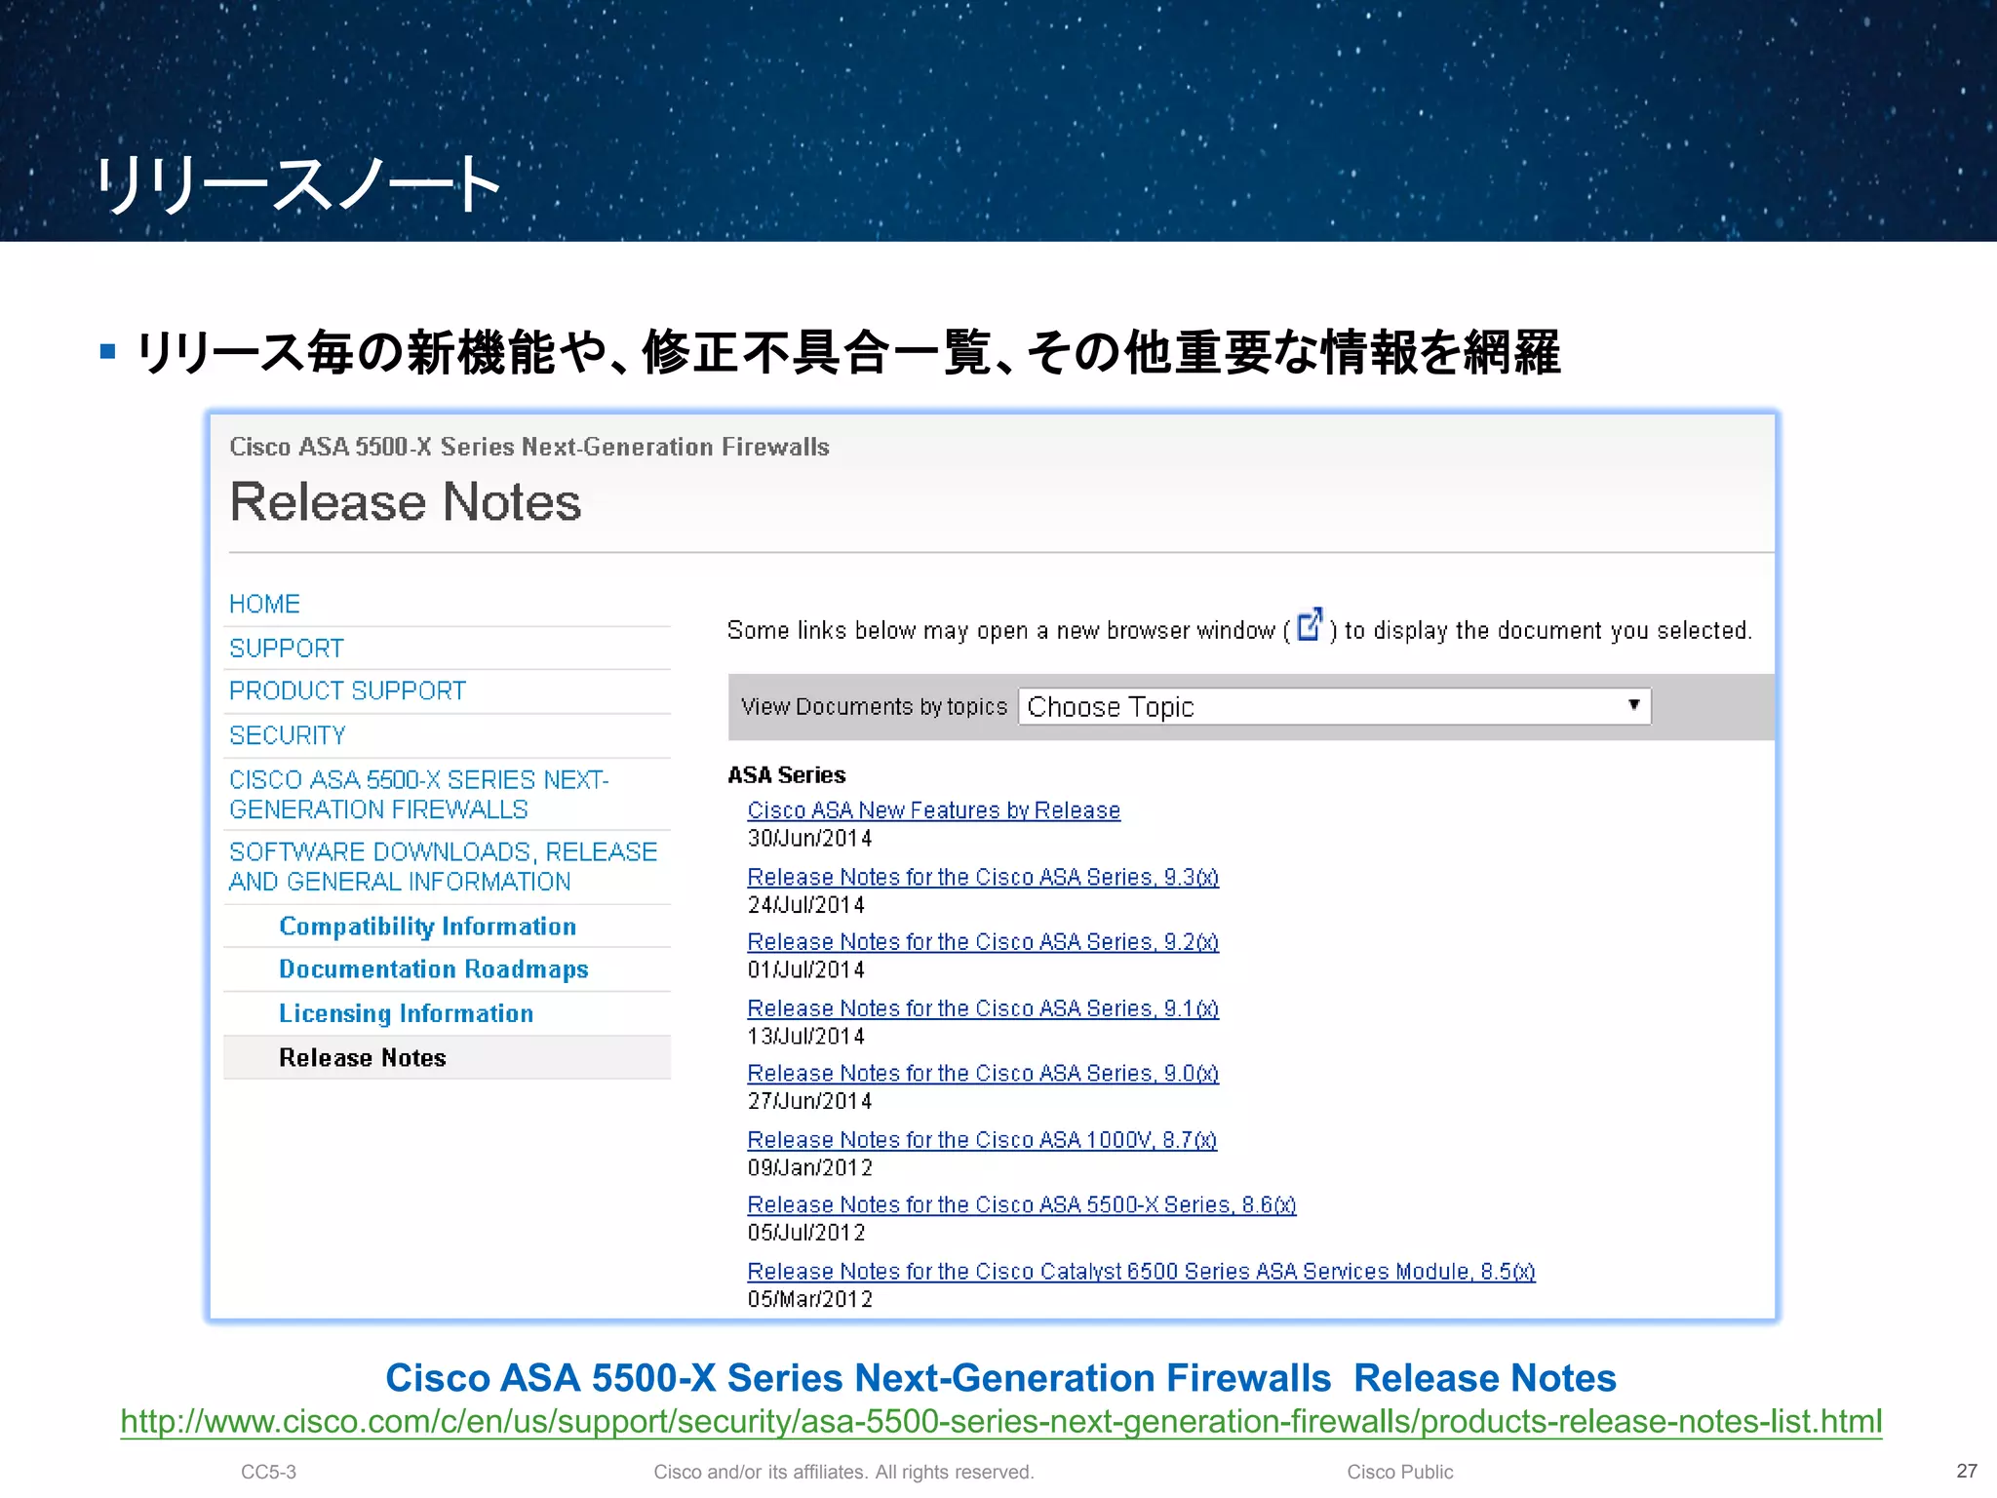
Task: Click the date 30/Jun/2014
Action: point(809,838)
